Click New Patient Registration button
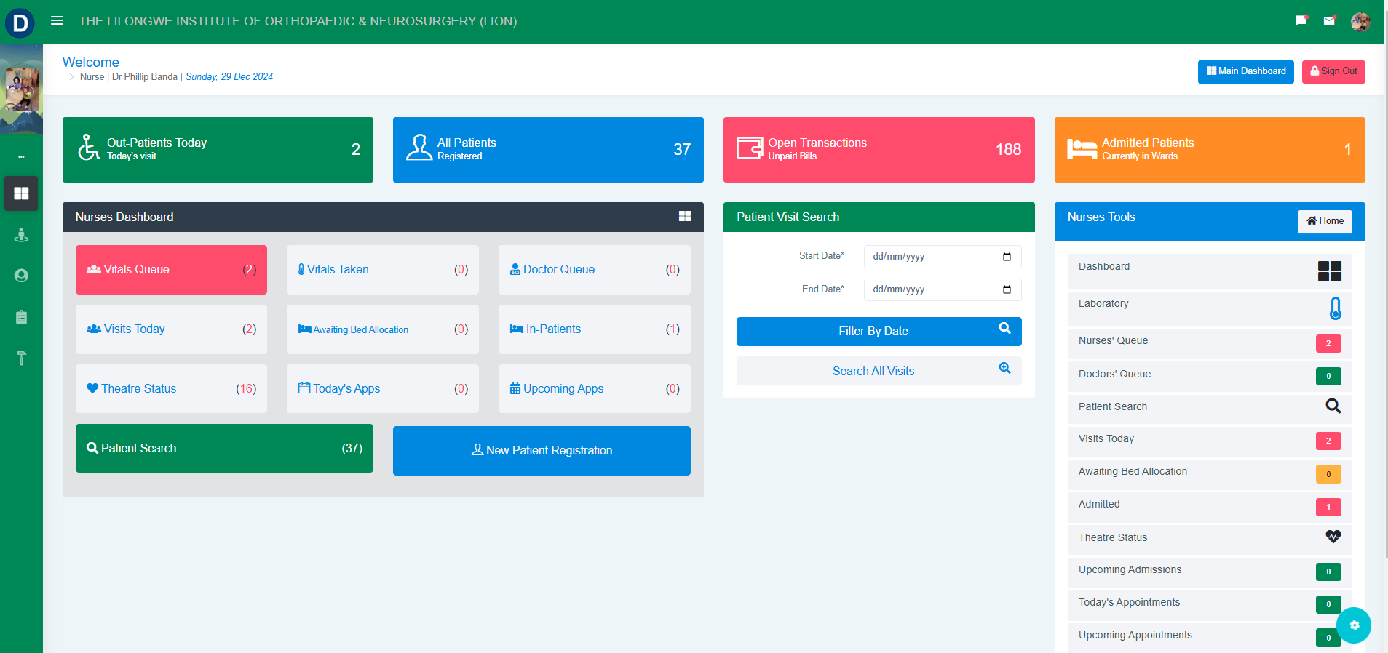 pyautogui.click(x=542, y=451)
